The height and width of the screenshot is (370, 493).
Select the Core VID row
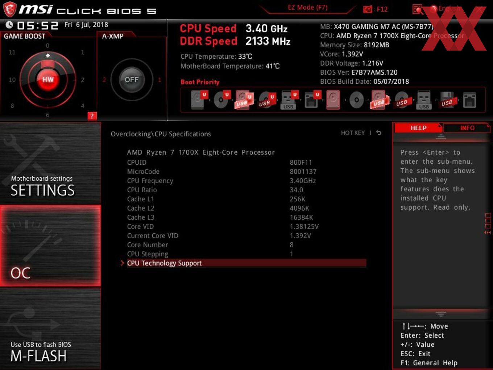pos(246,226)
